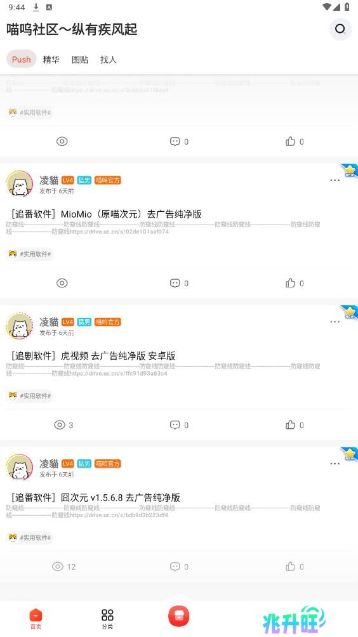The height and width of the screenshot is (637, 358).
Task: Show more options on 囧次元 post
Action: [x=335, y=464]
